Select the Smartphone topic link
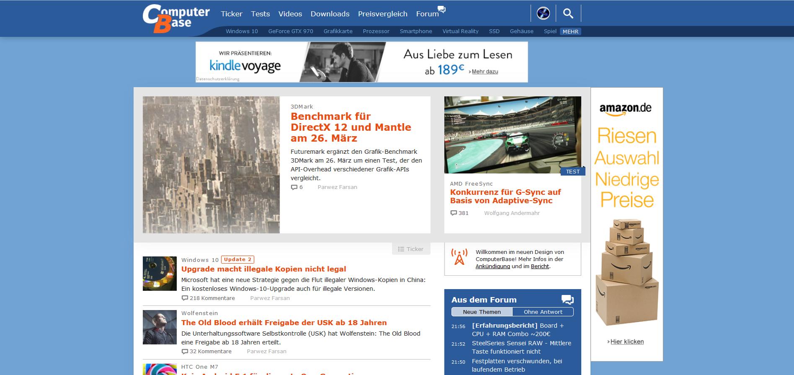 point(416,31)
